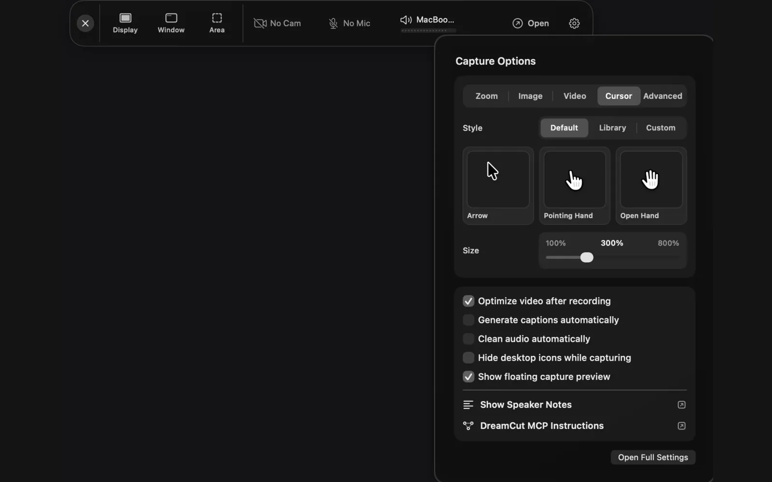Enable Clean audio automatically
772x482 pixels.
[469, 339]
